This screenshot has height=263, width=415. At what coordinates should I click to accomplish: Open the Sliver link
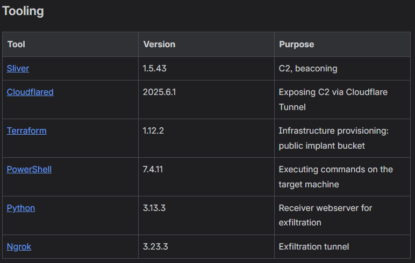(x=18, y=69)
